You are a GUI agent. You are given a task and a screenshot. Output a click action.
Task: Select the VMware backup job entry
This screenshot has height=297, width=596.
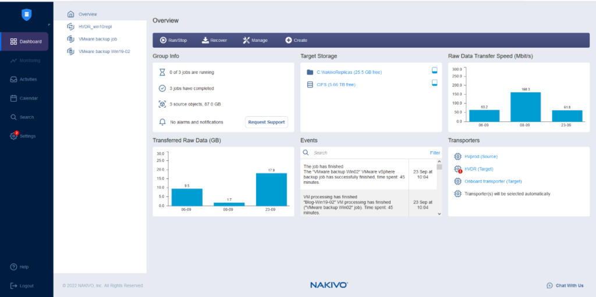tap(100, 39)
